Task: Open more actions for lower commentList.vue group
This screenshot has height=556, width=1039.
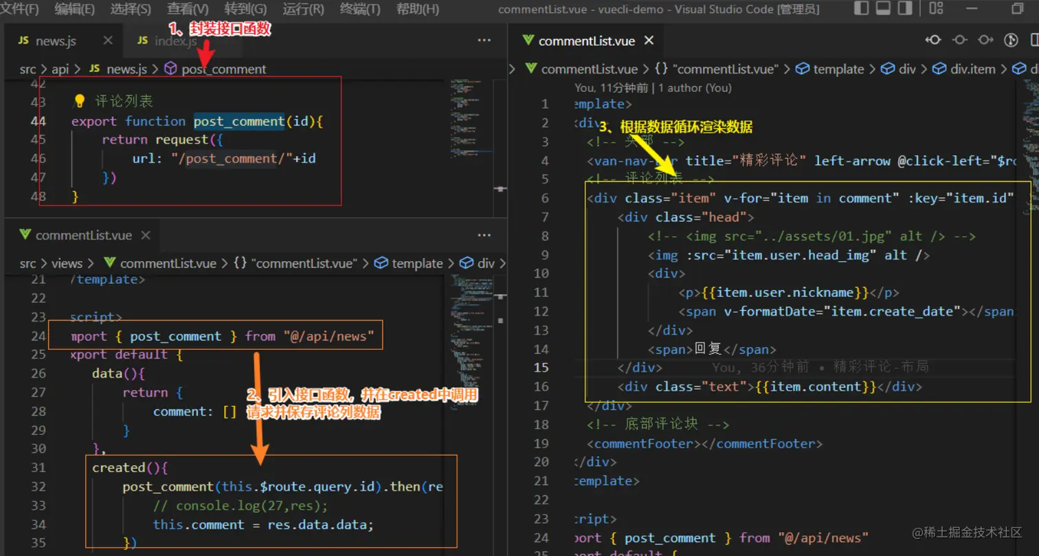Action: (x=484, y=235)
